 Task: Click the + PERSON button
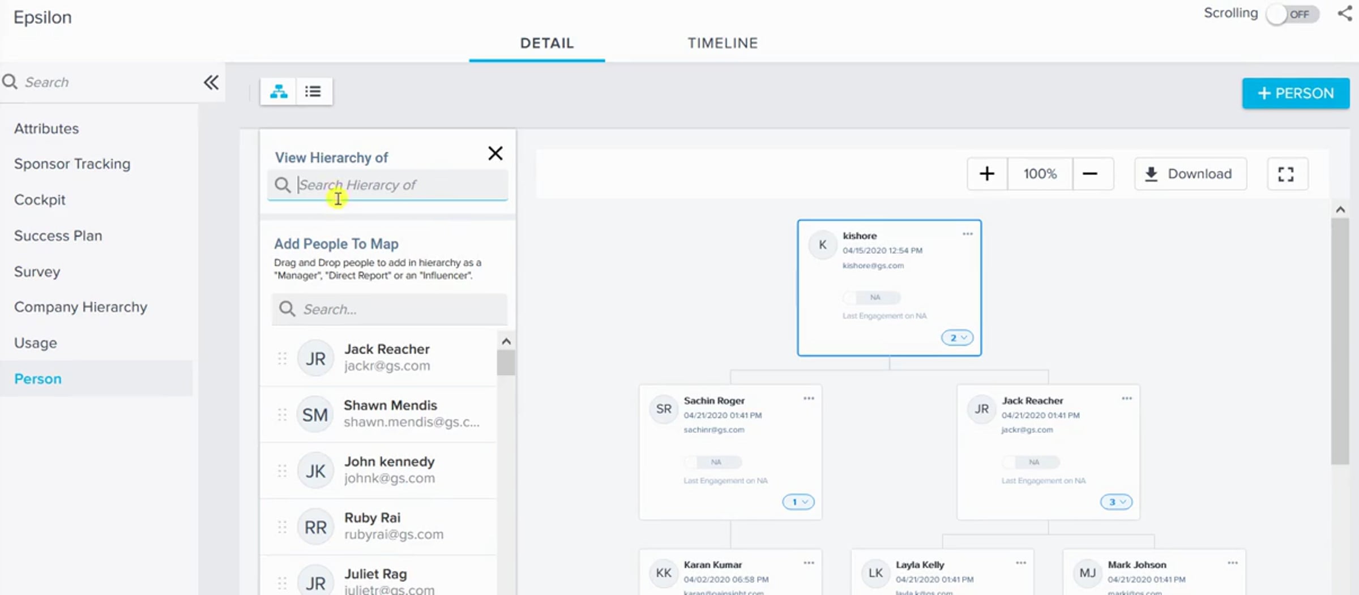point(1296,93)
